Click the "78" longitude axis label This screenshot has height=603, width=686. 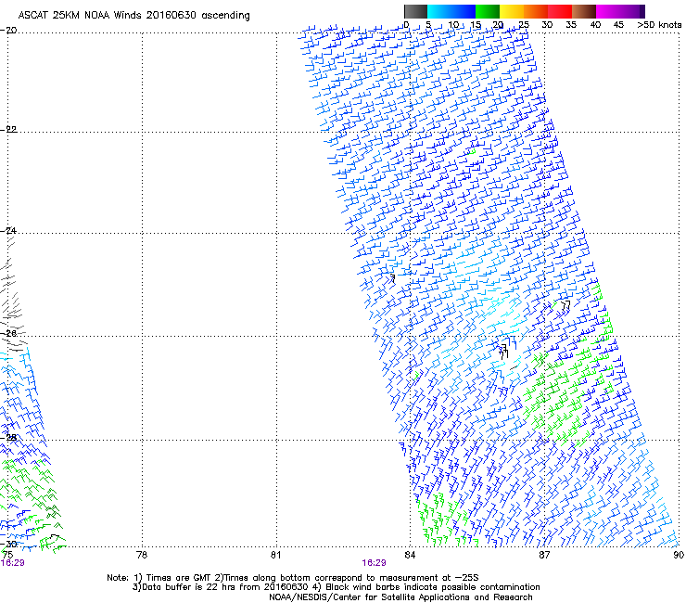142,556
